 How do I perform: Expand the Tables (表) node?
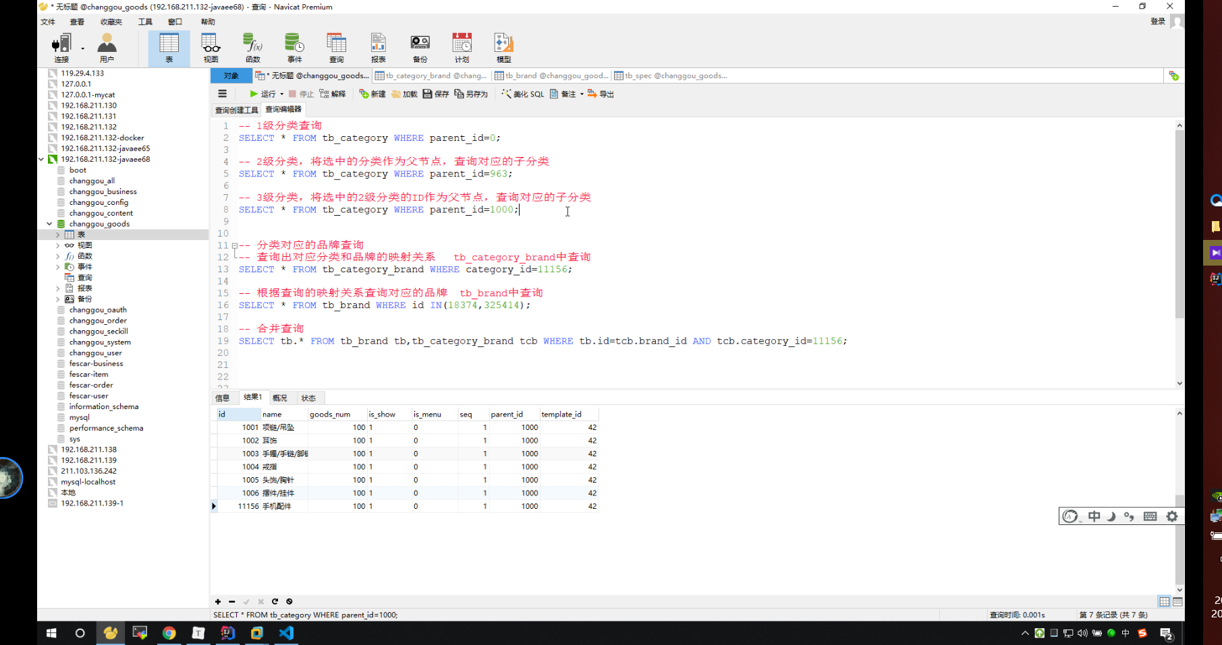click(x=58, y=235)
